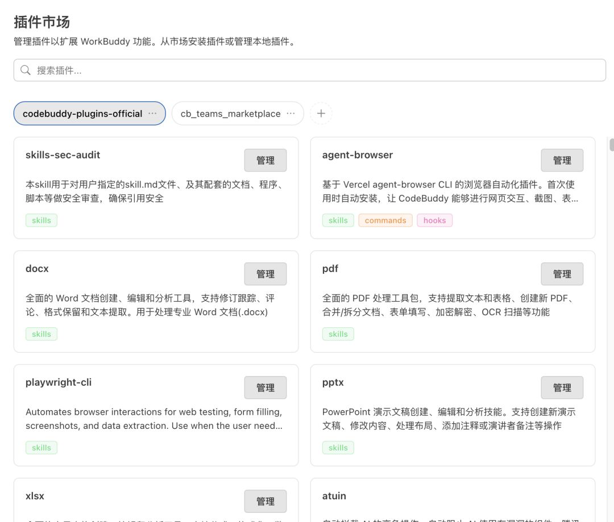Select the atuin plugin title
The width and height of the screenshot is (614, 522).
click(x=334, y=496)
